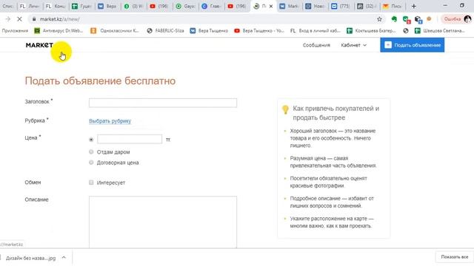Open a new browser tab
474x266 pixels.
tap(413, 6)
